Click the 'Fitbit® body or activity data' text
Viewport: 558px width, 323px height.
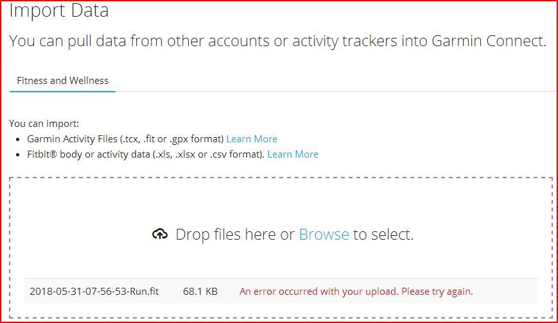[x=89, y=154]
